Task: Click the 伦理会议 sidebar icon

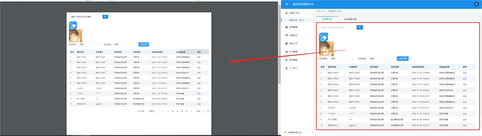Action: coord(287,35)
